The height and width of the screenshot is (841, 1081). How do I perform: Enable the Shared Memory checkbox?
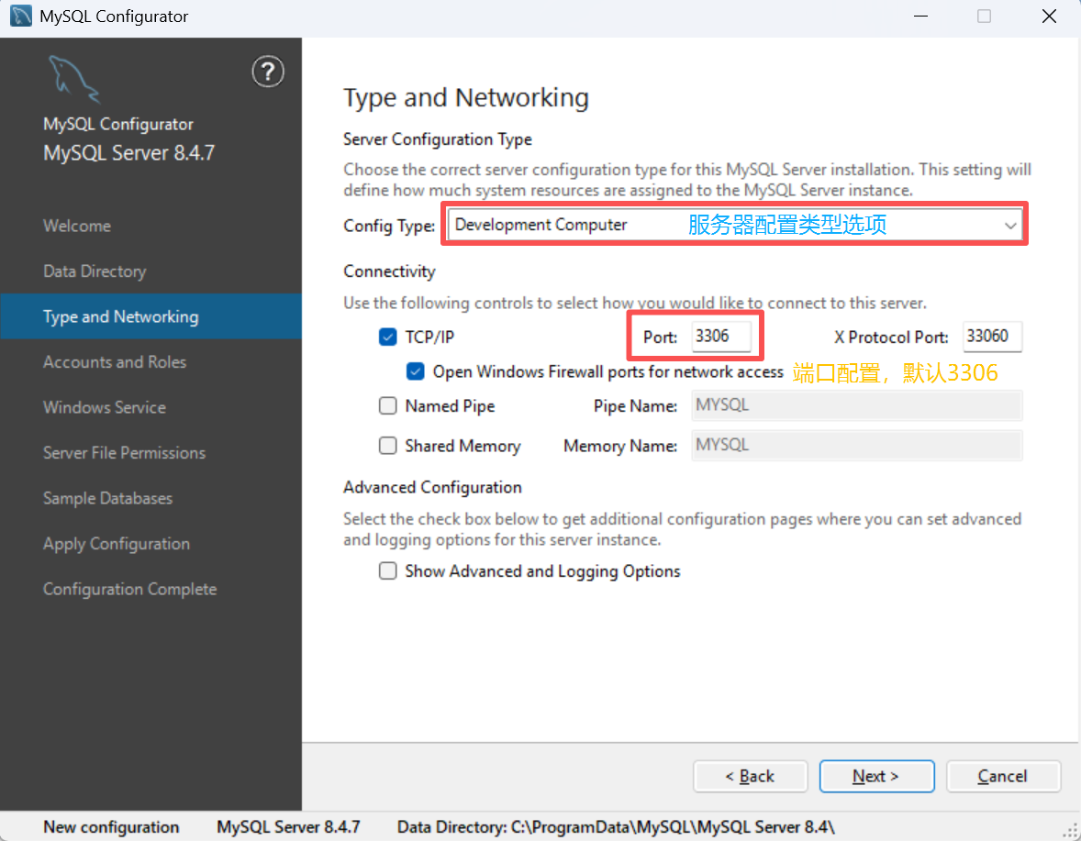click(387, 446)
